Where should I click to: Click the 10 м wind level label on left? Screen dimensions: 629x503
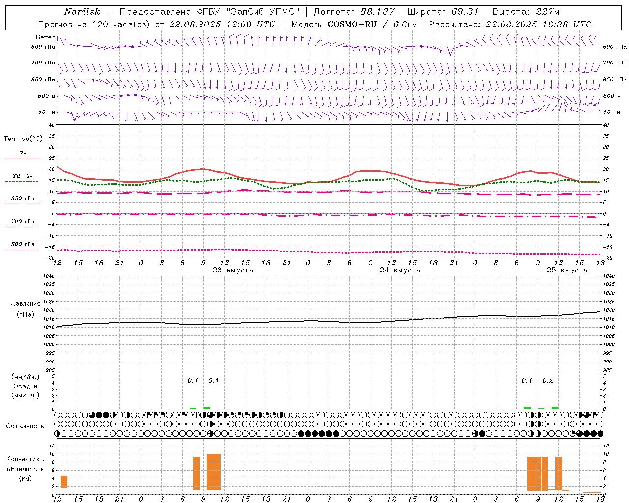coord(47,112)
